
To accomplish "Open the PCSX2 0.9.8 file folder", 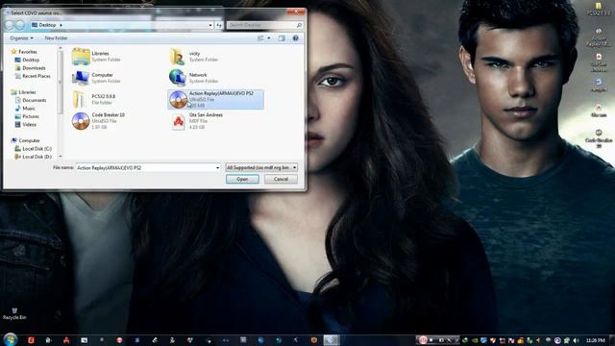I will (94, 99).
